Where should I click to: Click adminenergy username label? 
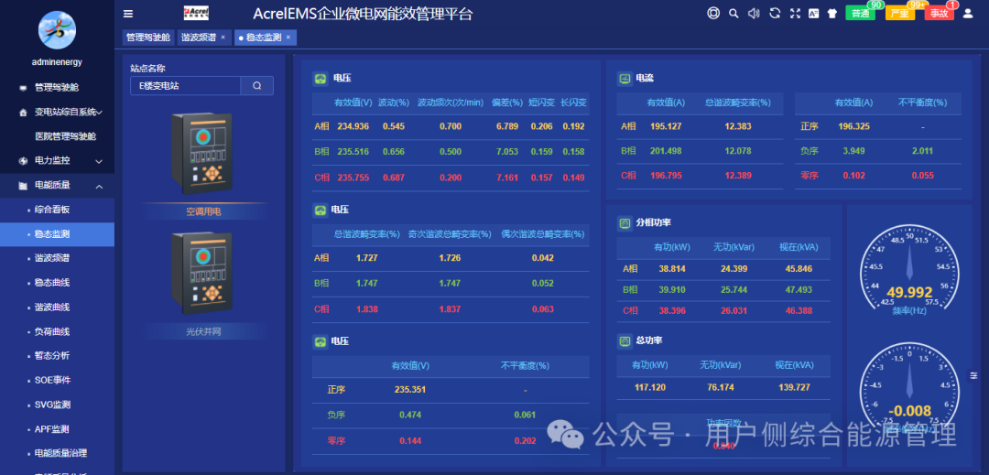[58, 62]
